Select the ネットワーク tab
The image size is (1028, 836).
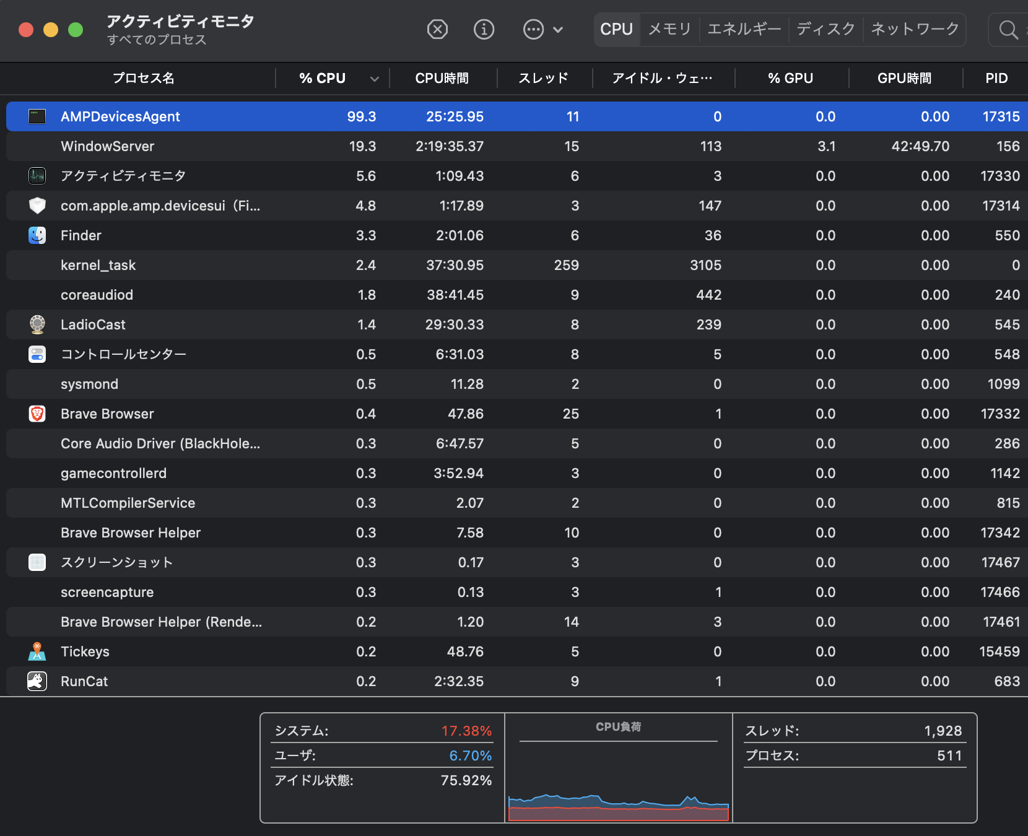(x=915, y=29)
